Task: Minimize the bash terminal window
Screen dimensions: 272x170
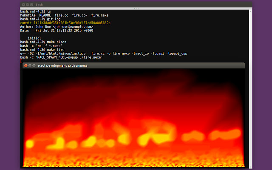Action: pos(28,5)
